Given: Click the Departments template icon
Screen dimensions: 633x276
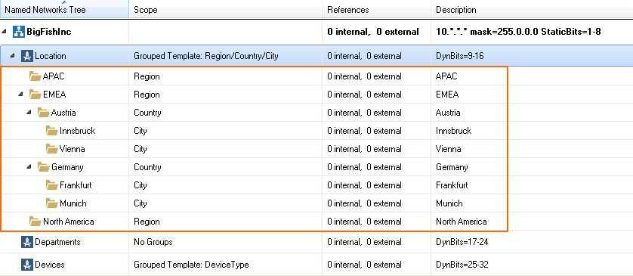Looking at the screenshot, I should pos(27,242).
